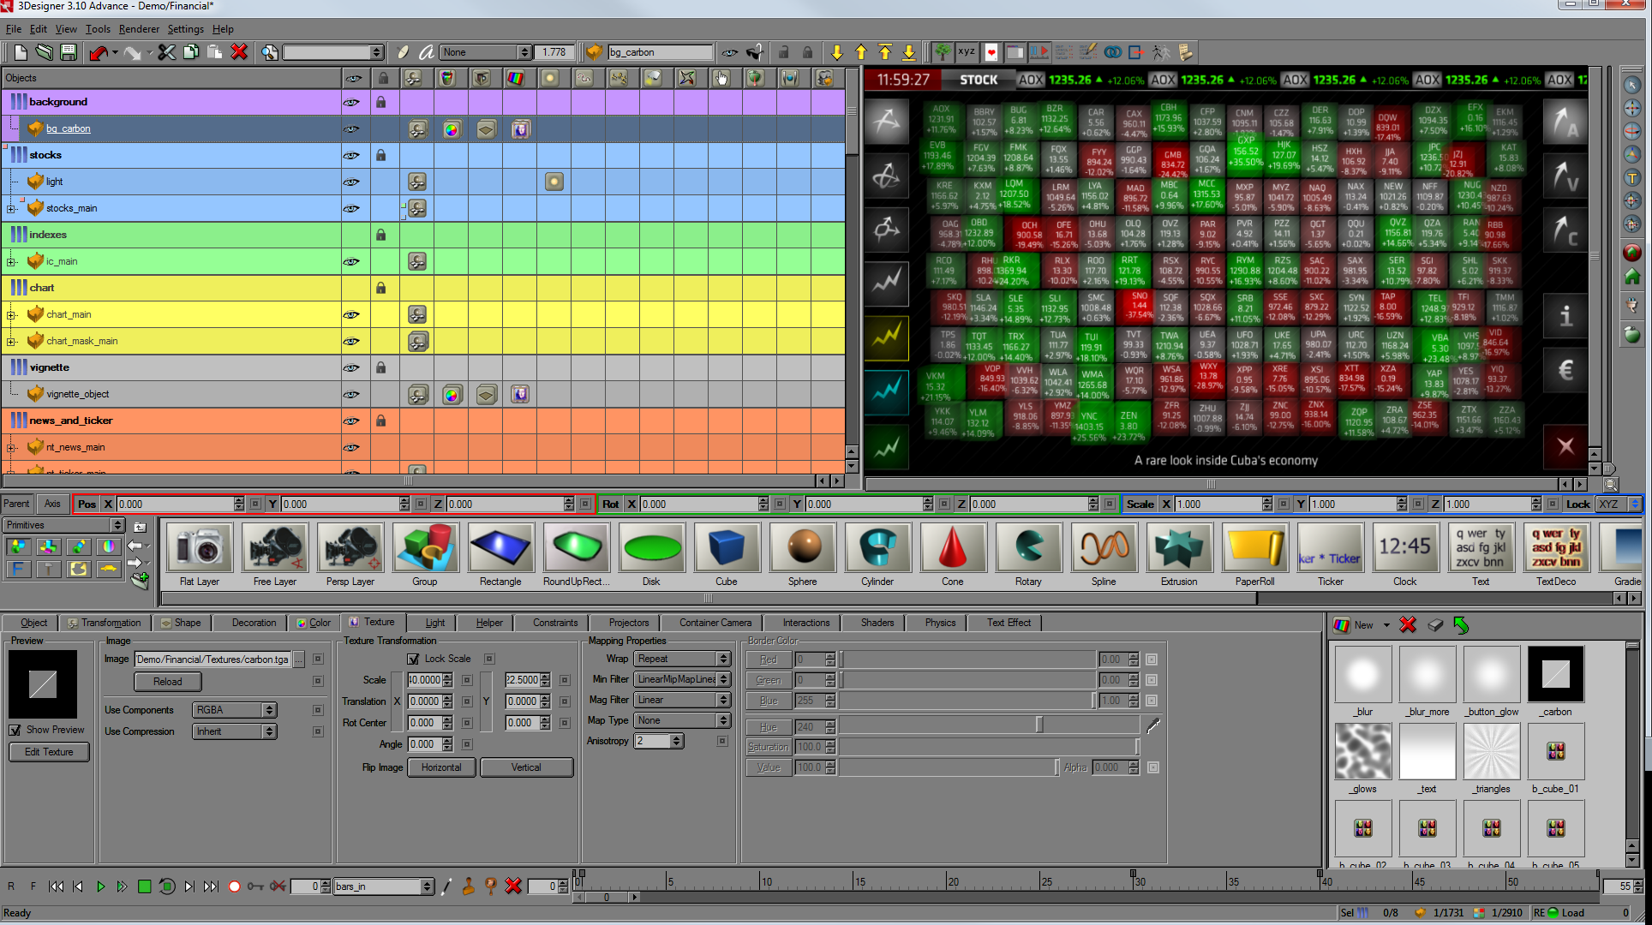Image resolution: width=1652 pixels, height=925 pixels.
Task: Select the Sphere primitive icon
Action: coord(802,548)
